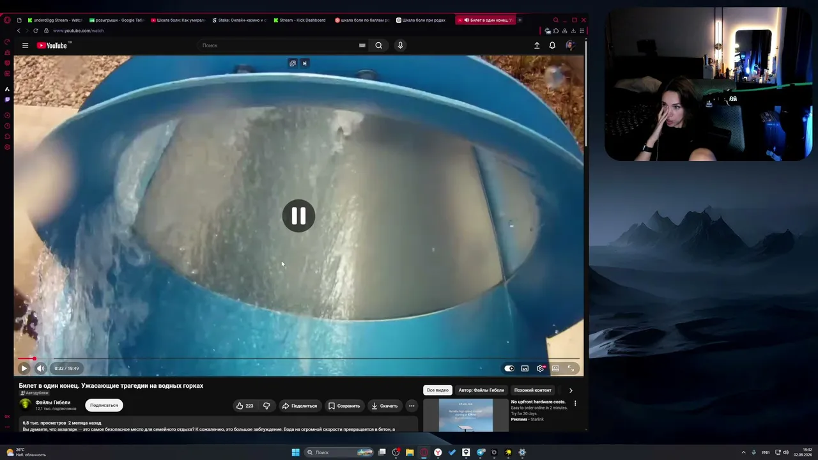The width and height of the screenshot is (818, 460).
Task: Enter full screen on the video
Action: [571, 368]
